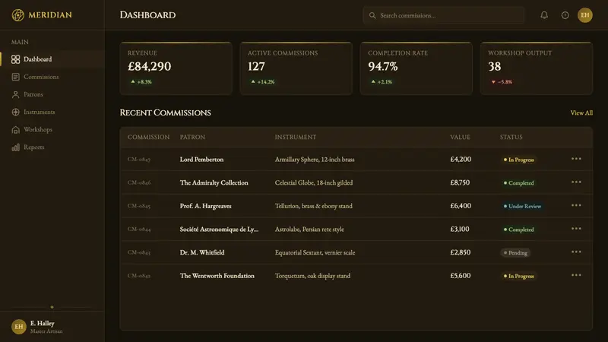Click the Workshops building icon
This screenshot has height=342, width=608.
point(15,129)
